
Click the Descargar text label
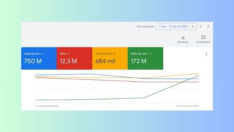point(183,42)
